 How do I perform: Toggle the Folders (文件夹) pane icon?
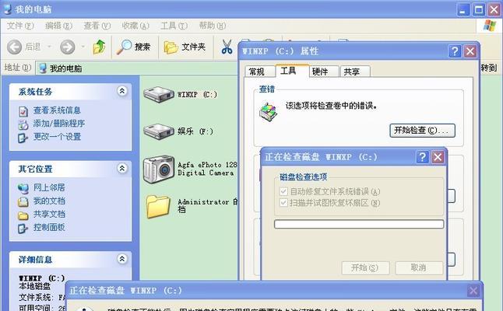tap(171, 47)
